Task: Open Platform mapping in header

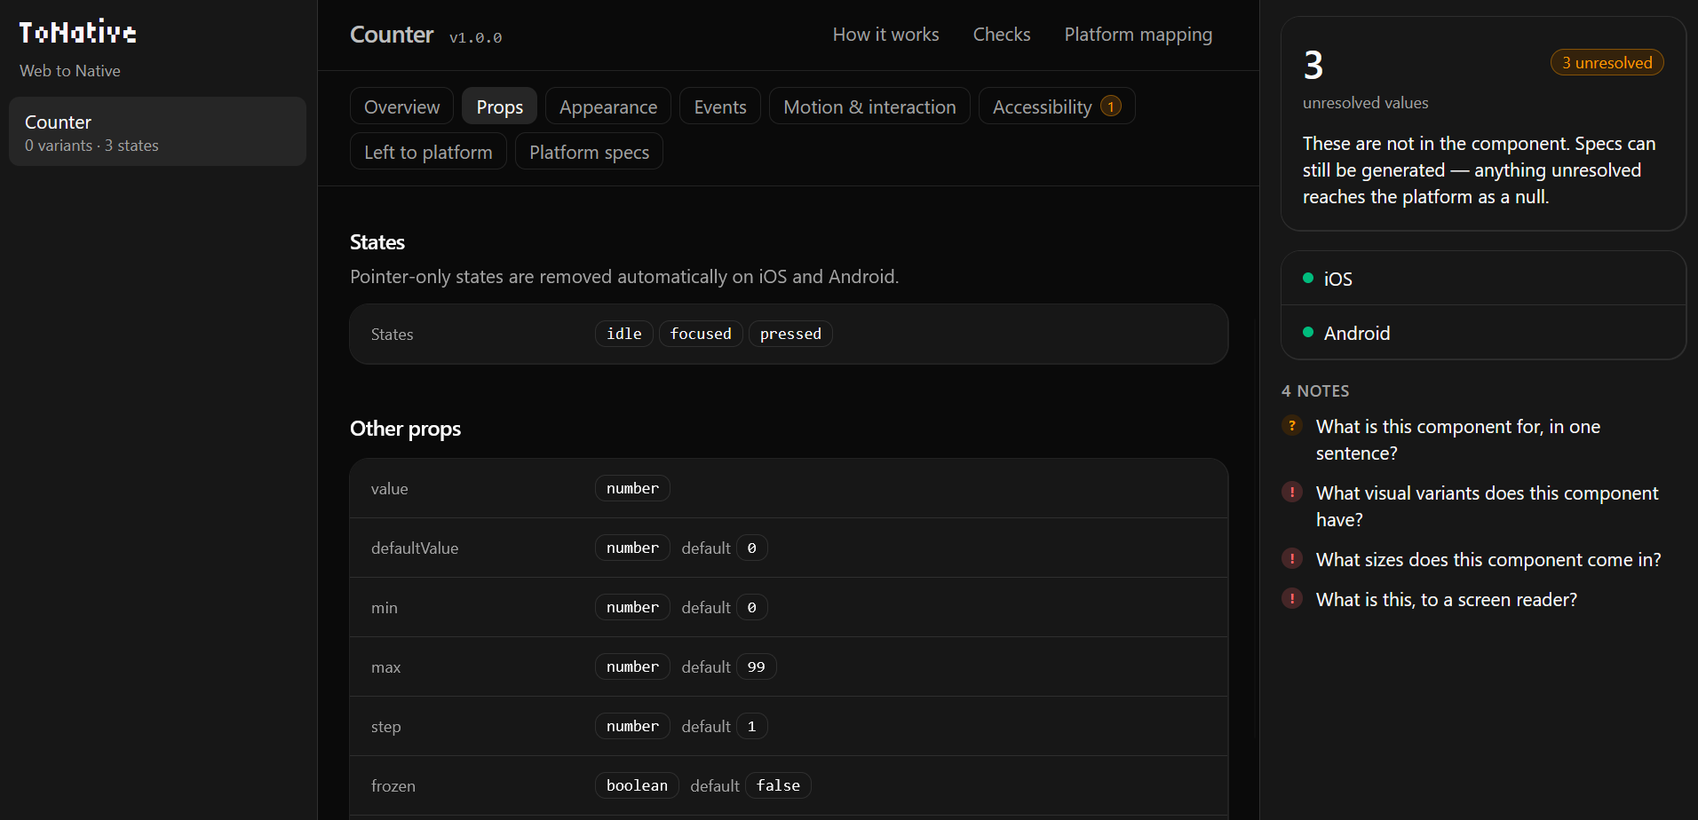Action: click(x=1138, y=35)
